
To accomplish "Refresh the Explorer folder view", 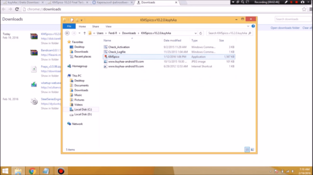I will point(201,33).
